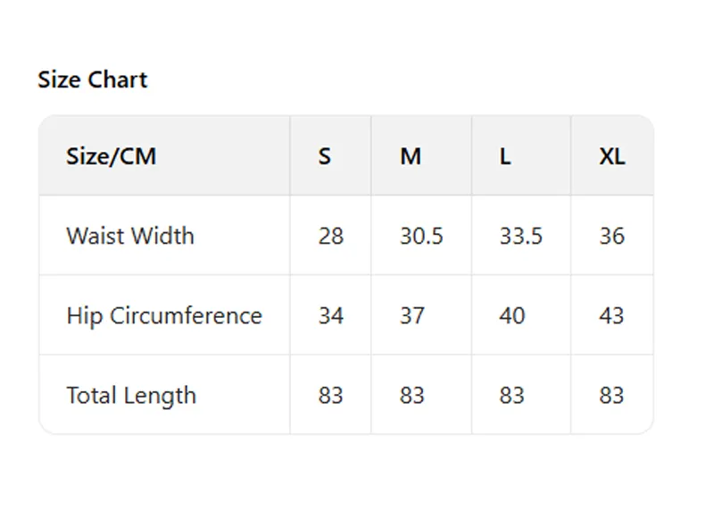Select the M size column header
This screenshot has width=705, height=510.
pos(411,156)
